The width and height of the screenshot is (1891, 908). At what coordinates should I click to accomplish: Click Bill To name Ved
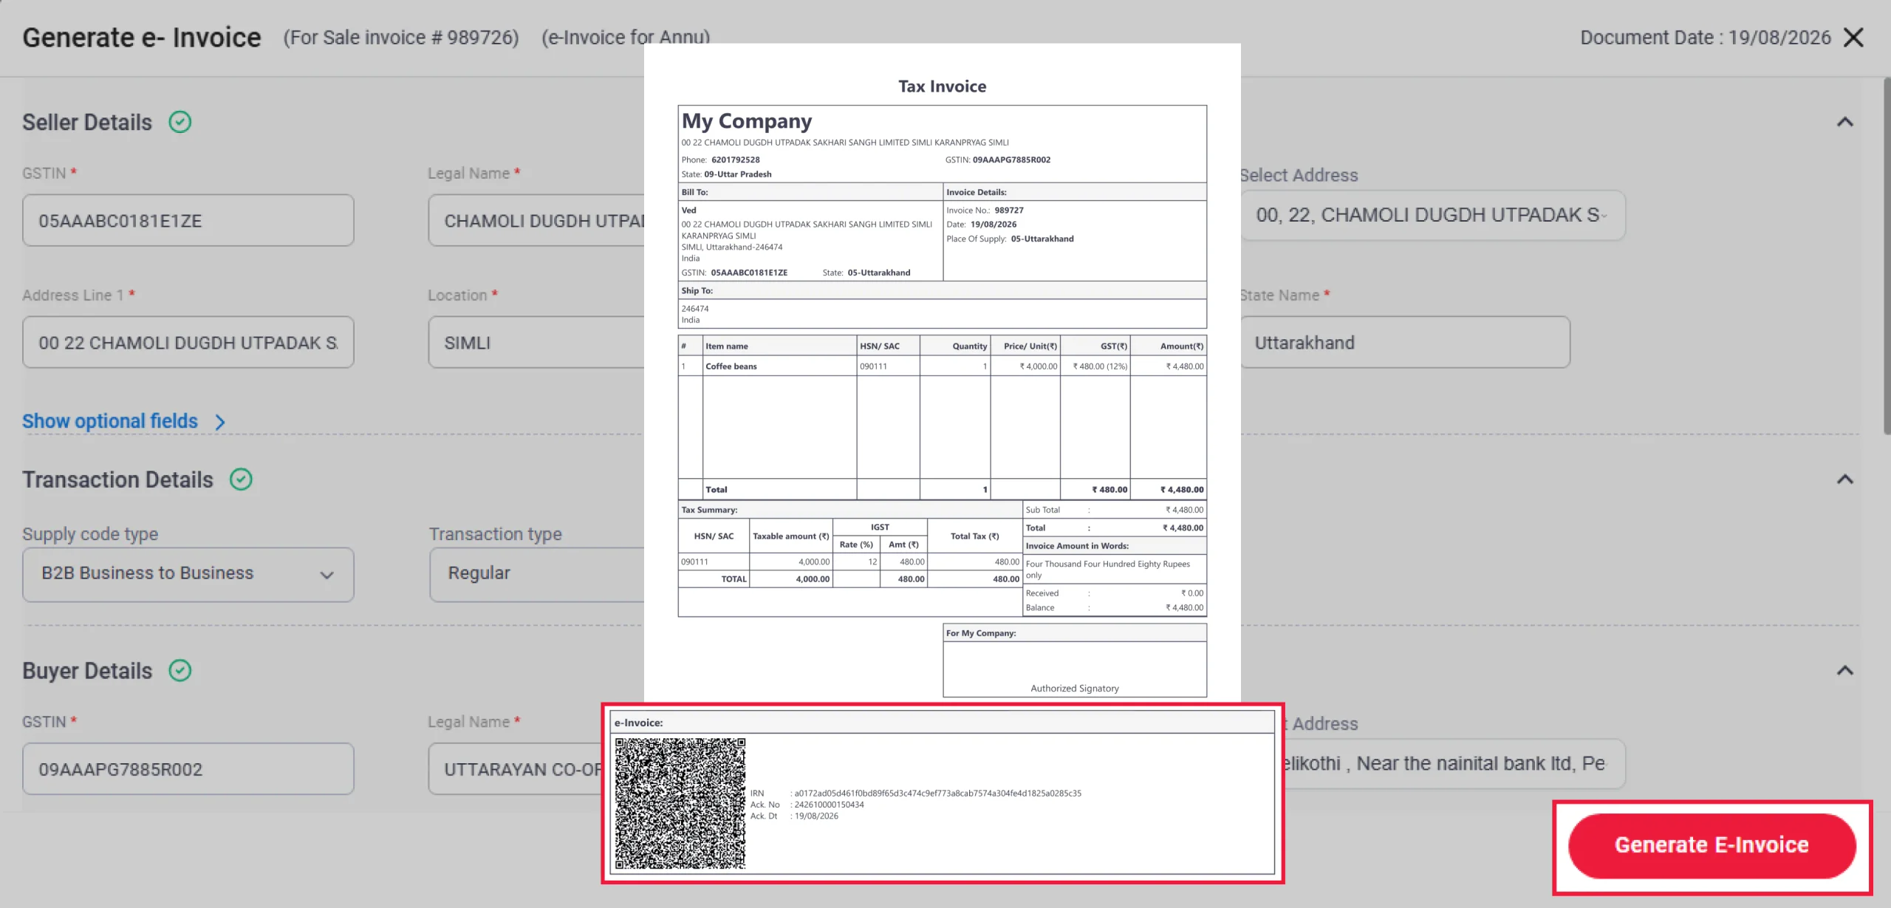click(x=688, y=210)
